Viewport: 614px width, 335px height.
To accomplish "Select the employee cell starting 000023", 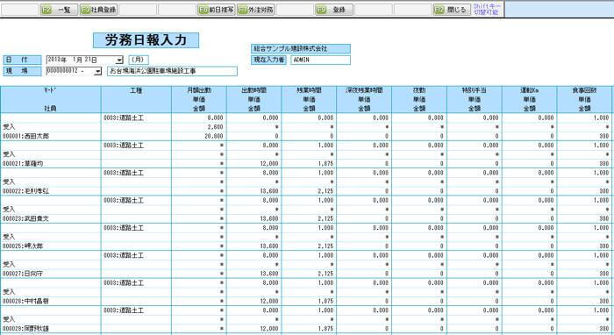I will 51,218.
